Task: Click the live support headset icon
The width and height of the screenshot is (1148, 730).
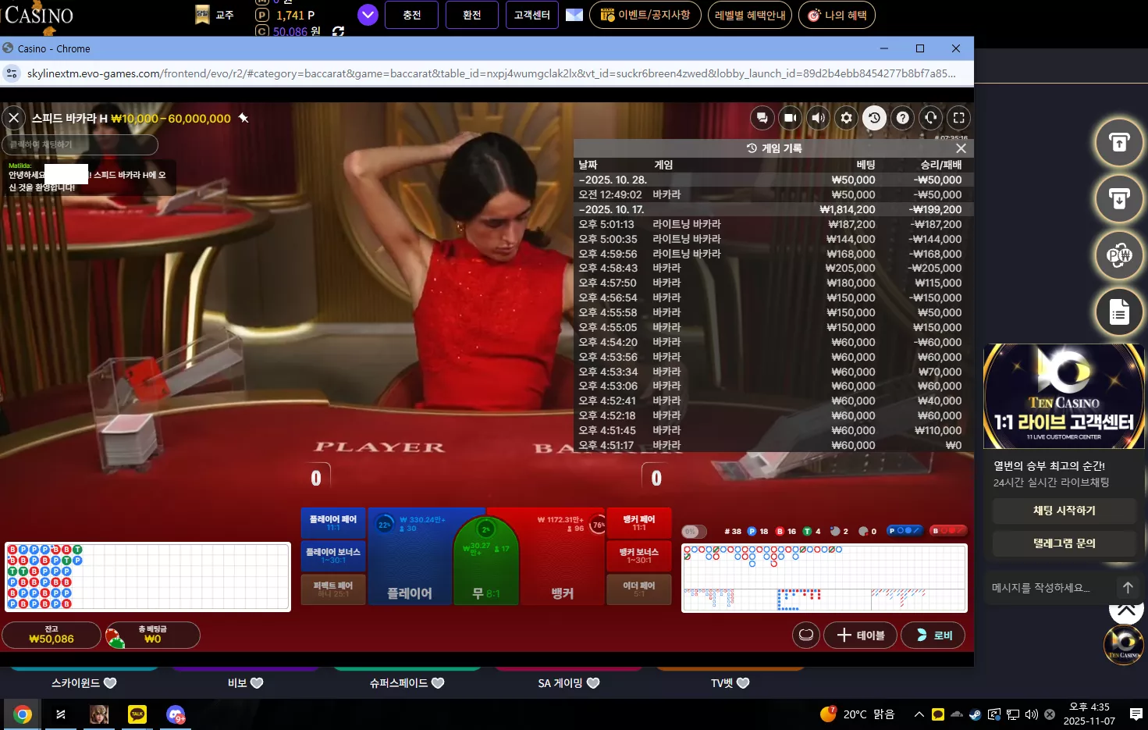Action: click(930, 118)
